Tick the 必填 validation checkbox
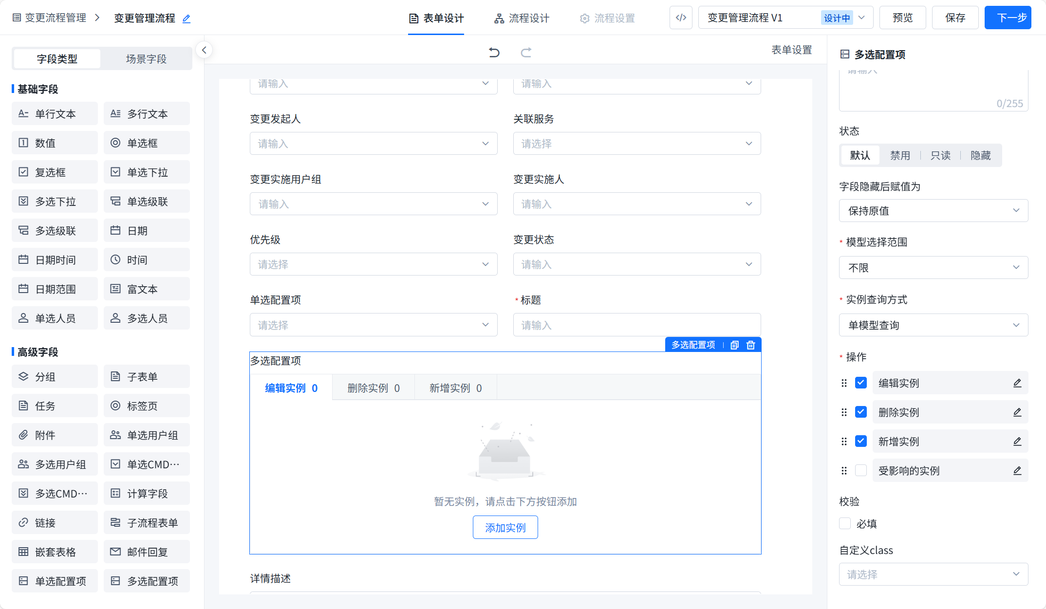Screen dimensions: 1046x609 click(845, 524)
